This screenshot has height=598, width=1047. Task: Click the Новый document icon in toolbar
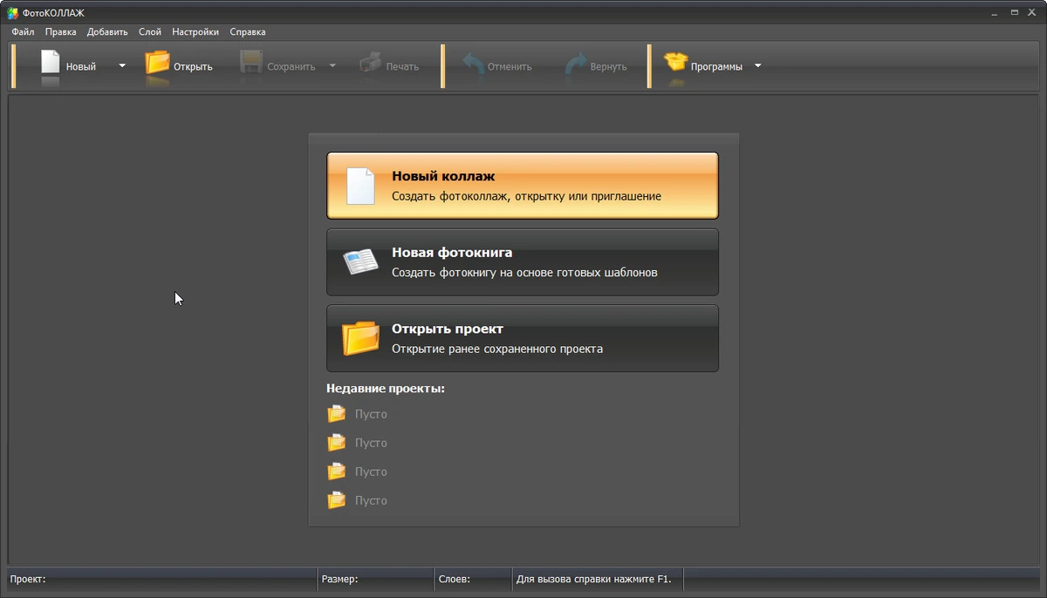click(51, 63)
